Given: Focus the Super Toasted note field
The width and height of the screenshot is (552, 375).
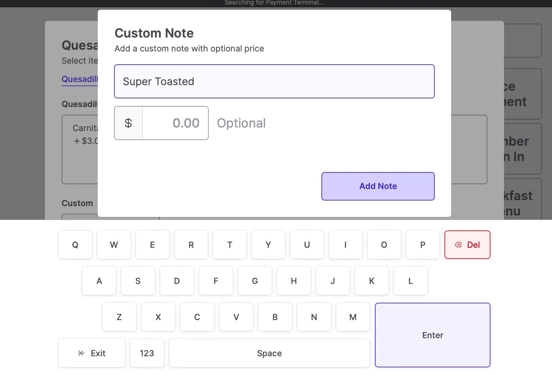Looking at the screenshot, I should coord(274,81).
